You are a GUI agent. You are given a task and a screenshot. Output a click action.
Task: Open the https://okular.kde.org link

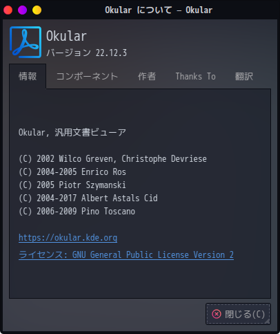coord(68,238)
